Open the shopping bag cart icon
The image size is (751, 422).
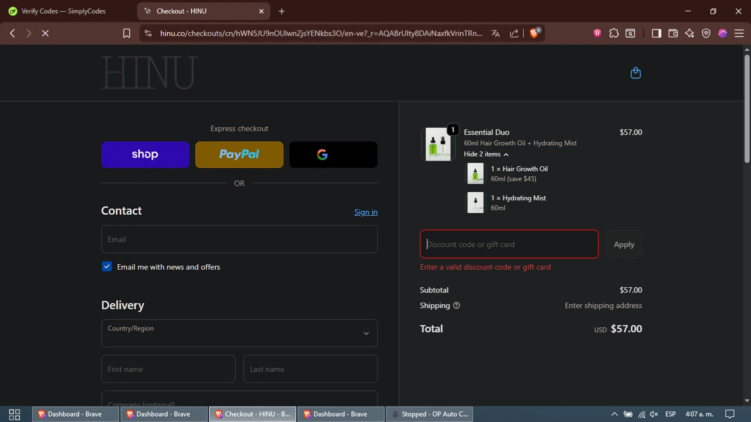(635, 73)
